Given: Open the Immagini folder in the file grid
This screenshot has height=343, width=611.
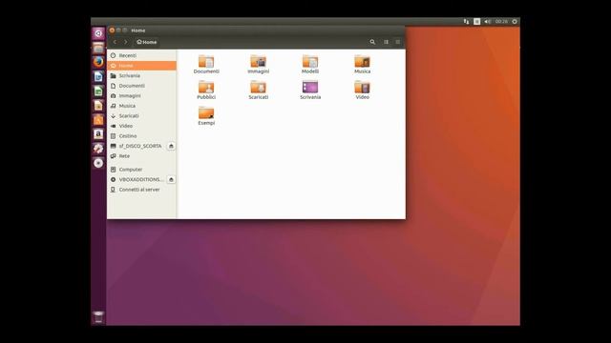Looking at the screenshot, I should tap(258, 64).
